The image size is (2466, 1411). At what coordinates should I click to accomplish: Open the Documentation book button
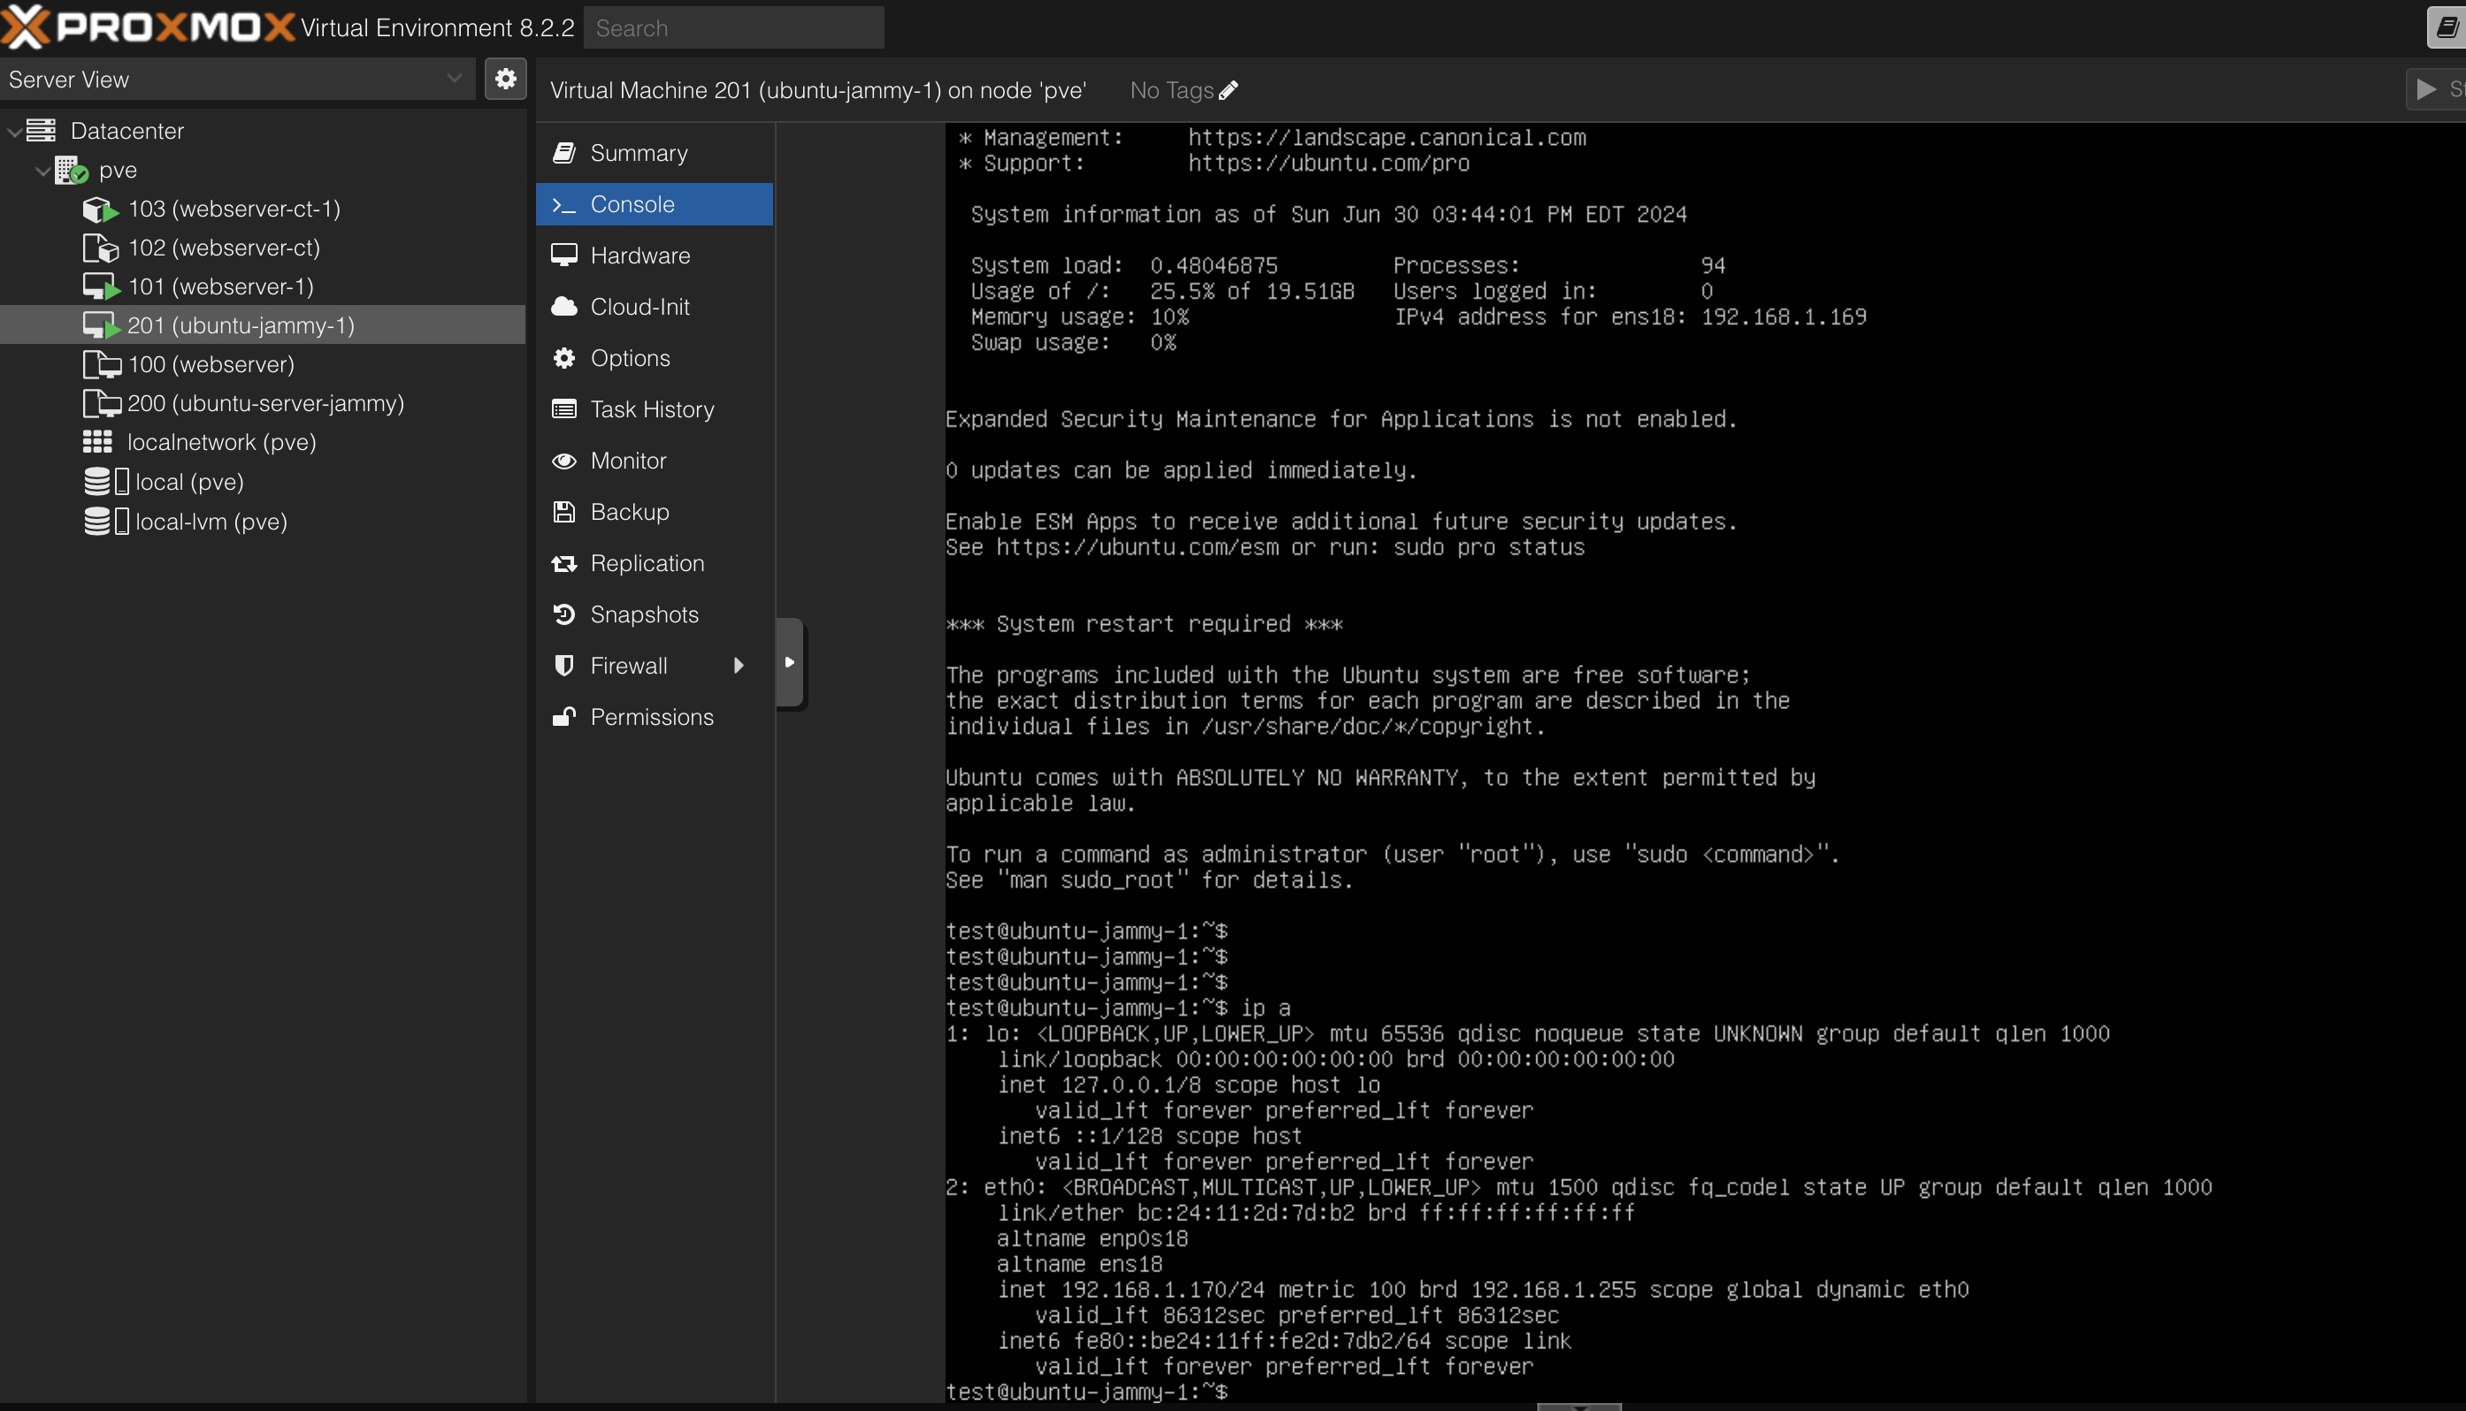[x=2447, y=28]
